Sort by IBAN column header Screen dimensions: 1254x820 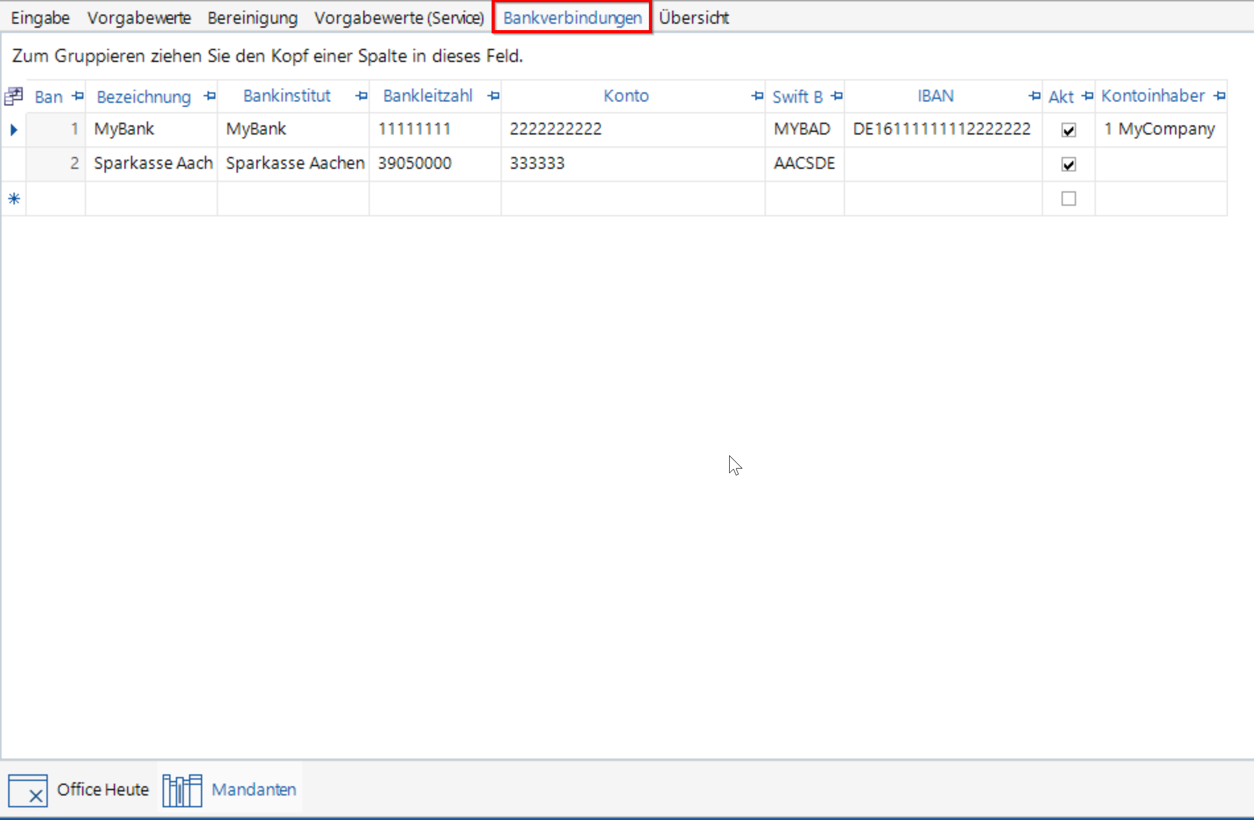pyautogui.click(x=936, y=96)
